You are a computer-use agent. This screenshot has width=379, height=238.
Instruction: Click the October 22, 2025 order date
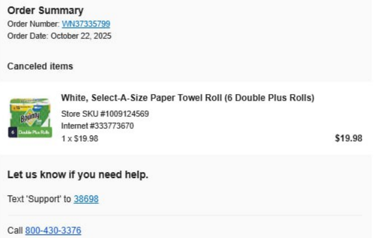click(x=81, y=36)
